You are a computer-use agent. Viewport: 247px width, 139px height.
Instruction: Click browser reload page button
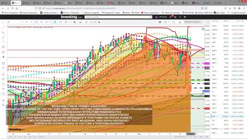pos(12,8)
